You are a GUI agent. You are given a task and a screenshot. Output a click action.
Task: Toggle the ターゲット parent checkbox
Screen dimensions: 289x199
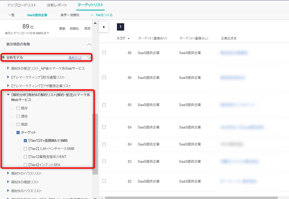[18, 133]
